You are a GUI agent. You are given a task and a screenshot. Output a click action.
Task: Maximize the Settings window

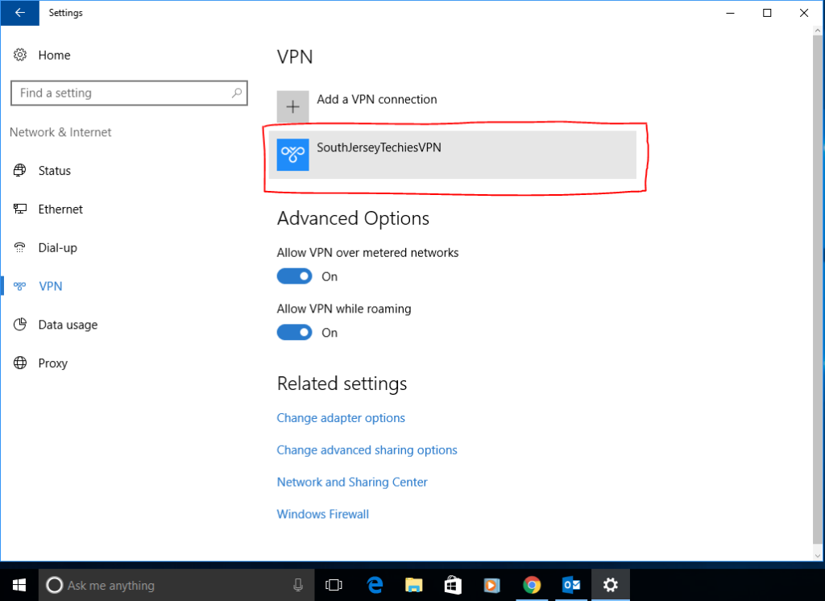point(767,13)
